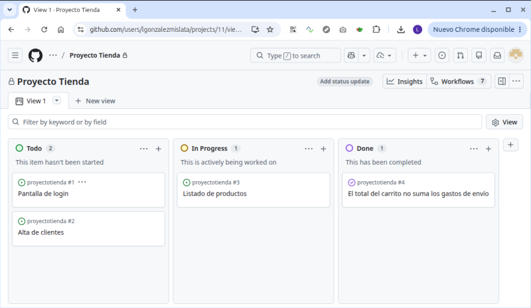
Task: Open the Alta de clientes issue
Action: pyautogui.click(x=40, y=232)
